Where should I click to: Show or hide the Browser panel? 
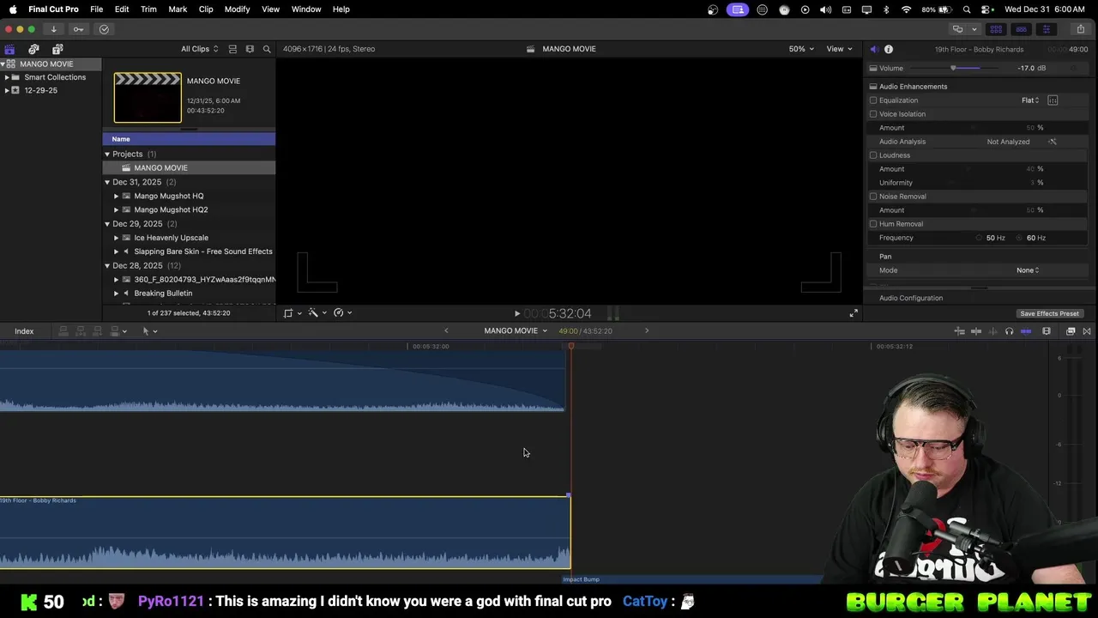click(996, 29)
